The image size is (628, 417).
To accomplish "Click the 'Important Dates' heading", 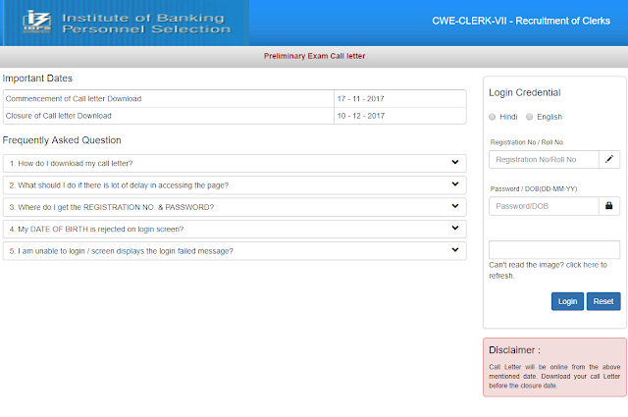I will pyautogui.click(x=37, y=78).
